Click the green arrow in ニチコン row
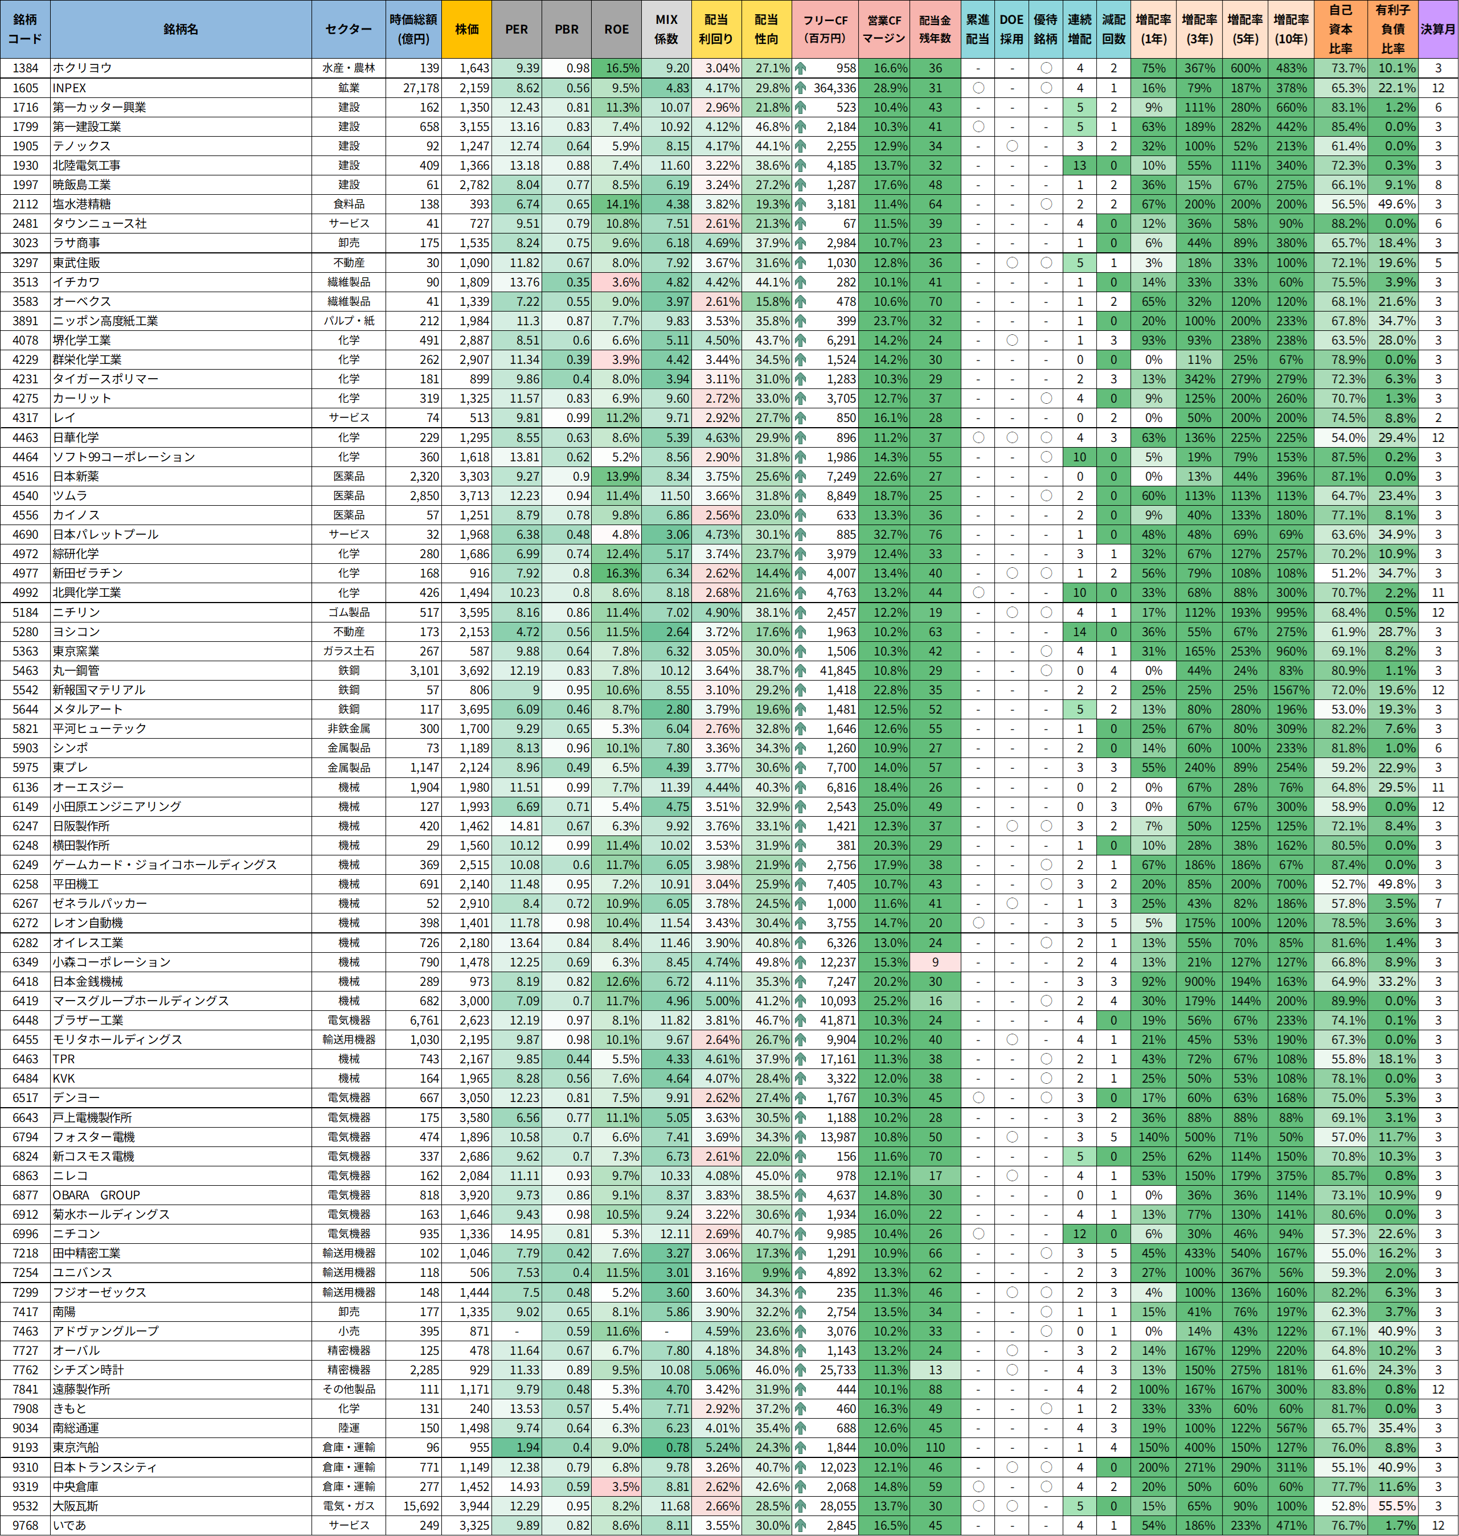Image resolution: width=1459 pixels, height=1536 pixels. (800, 1234)
